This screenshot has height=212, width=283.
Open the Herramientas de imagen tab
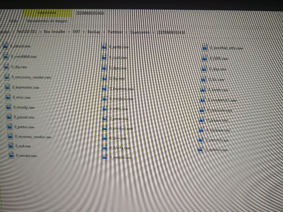[x=47, y=21]
